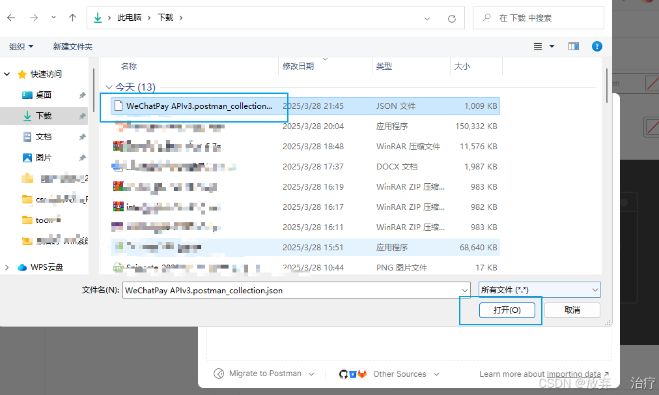The width and height of the screenshot is (659, 395).
Task: Expand the WPS云盘 tree node
Action: (7, 267)
